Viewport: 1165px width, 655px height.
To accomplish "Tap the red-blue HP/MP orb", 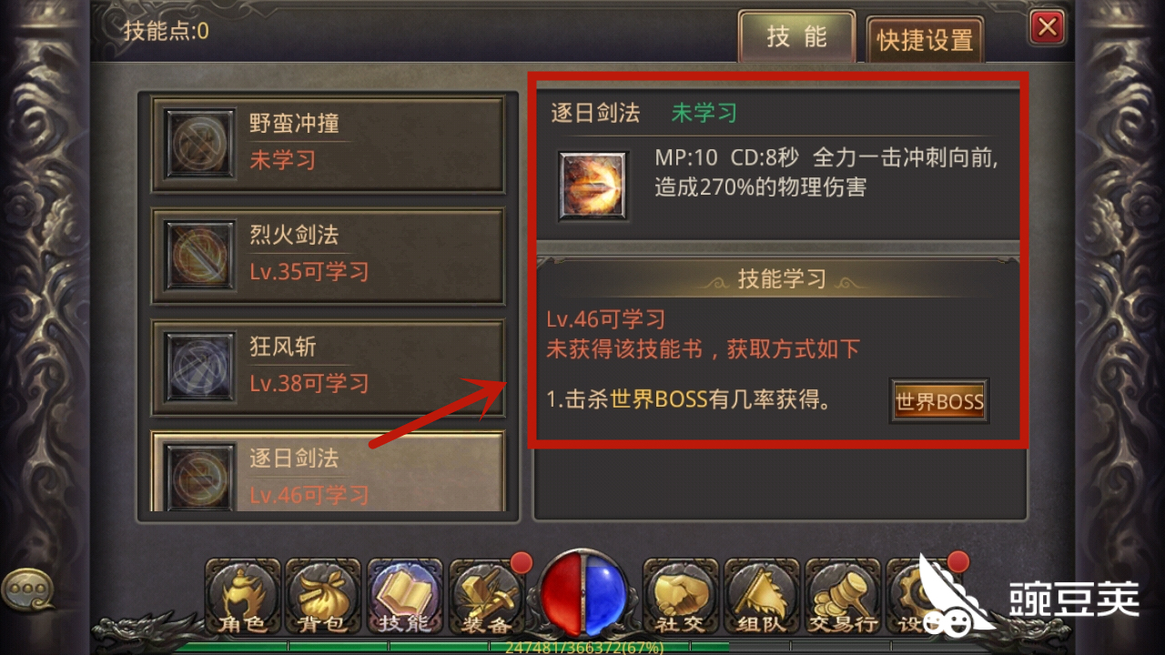I will (x=583, y=594).
